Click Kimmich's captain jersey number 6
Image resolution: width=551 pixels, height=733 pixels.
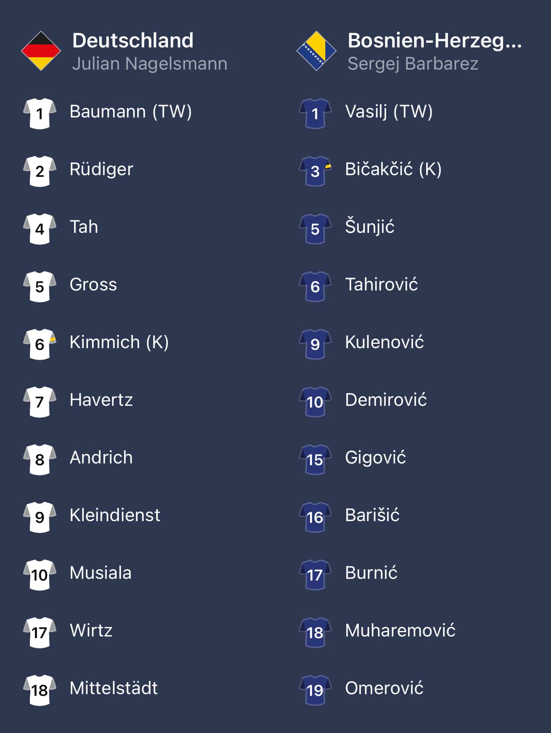[40, 344]
